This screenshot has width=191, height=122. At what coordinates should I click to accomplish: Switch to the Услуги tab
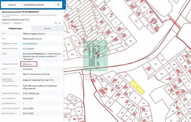[47, 28]
